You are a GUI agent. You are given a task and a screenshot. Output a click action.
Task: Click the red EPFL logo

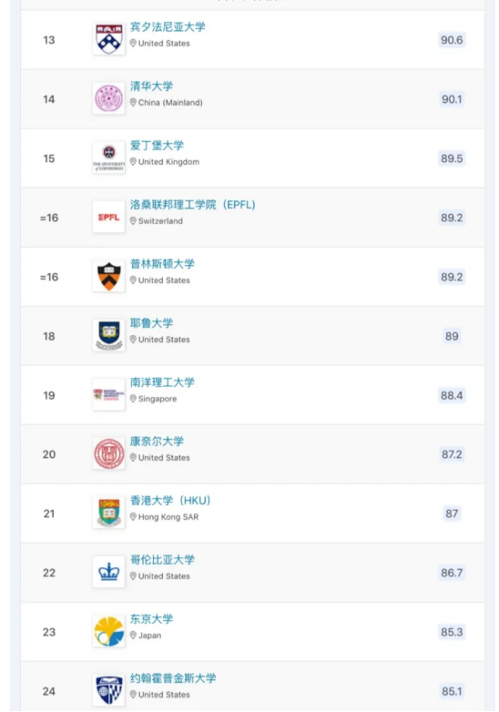click(108, 217)
